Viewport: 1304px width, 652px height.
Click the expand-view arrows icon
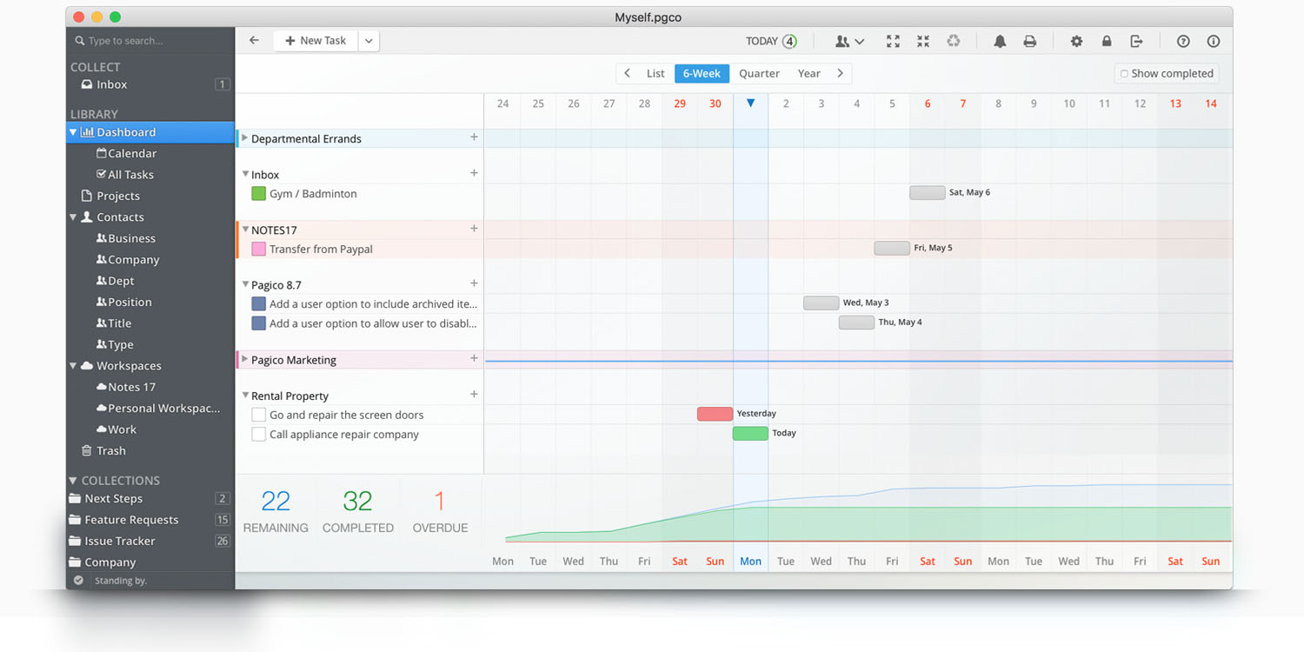click(892, 41)
